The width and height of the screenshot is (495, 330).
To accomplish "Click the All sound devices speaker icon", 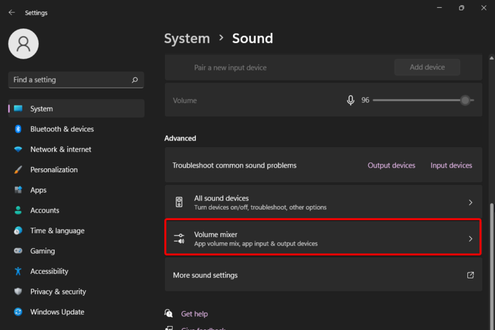I will pyautogui.click(x=179, y=203).
